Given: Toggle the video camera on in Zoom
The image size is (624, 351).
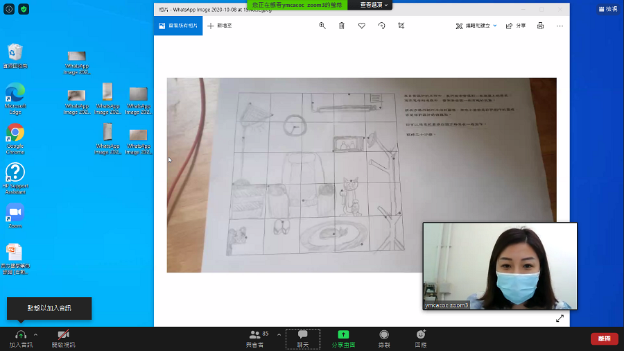Looking at the screenshot, I should [x=63, y=339].
